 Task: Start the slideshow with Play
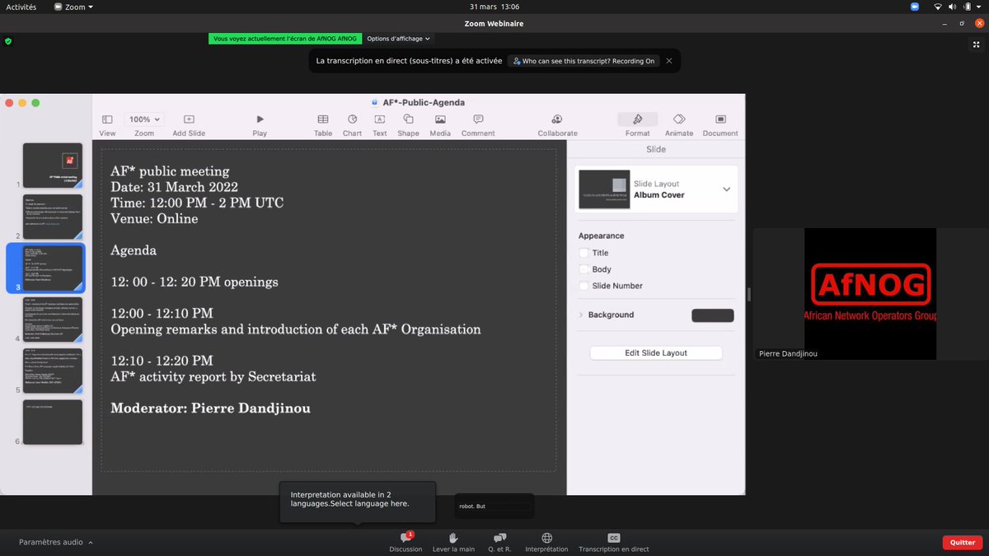click(260, 119)
